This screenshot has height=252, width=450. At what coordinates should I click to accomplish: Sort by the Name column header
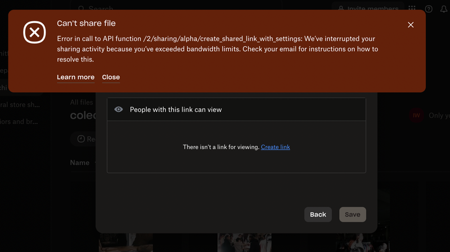80,163
